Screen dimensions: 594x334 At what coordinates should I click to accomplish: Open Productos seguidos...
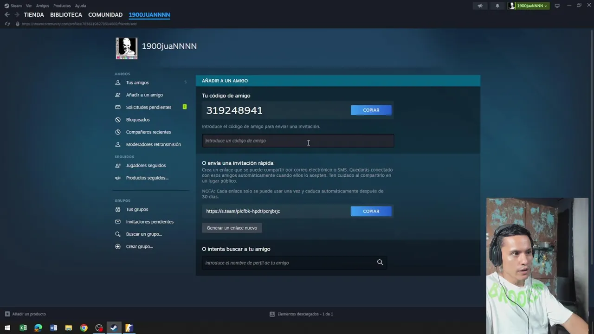[147, 178]
